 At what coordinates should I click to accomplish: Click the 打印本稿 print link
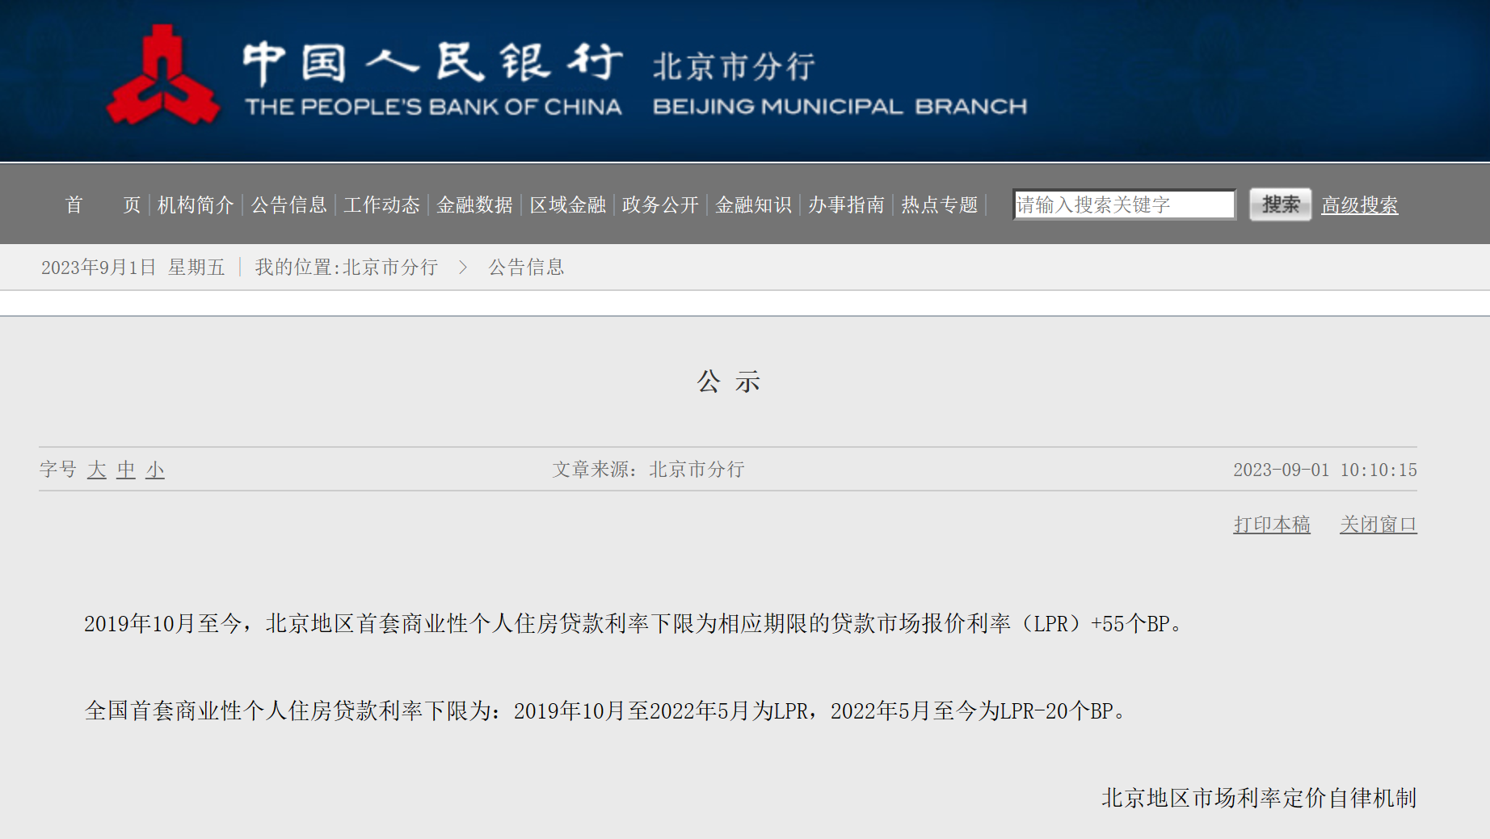pos(1272,525)
